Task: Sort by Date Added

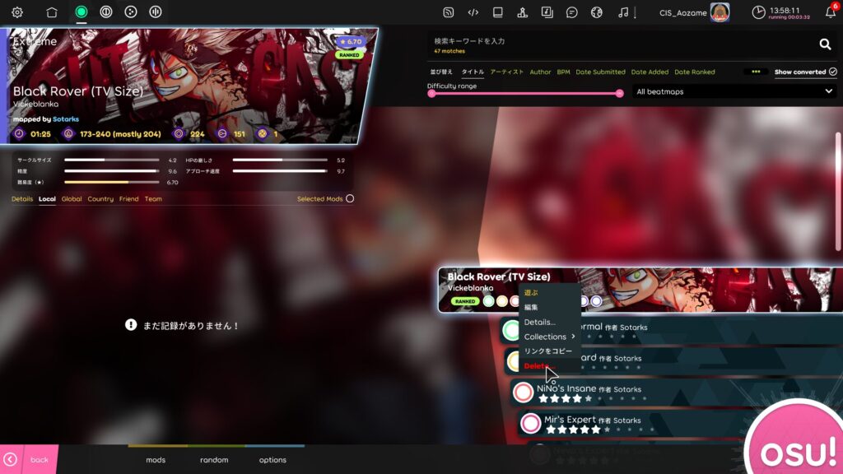Action: tap(650, 72)
